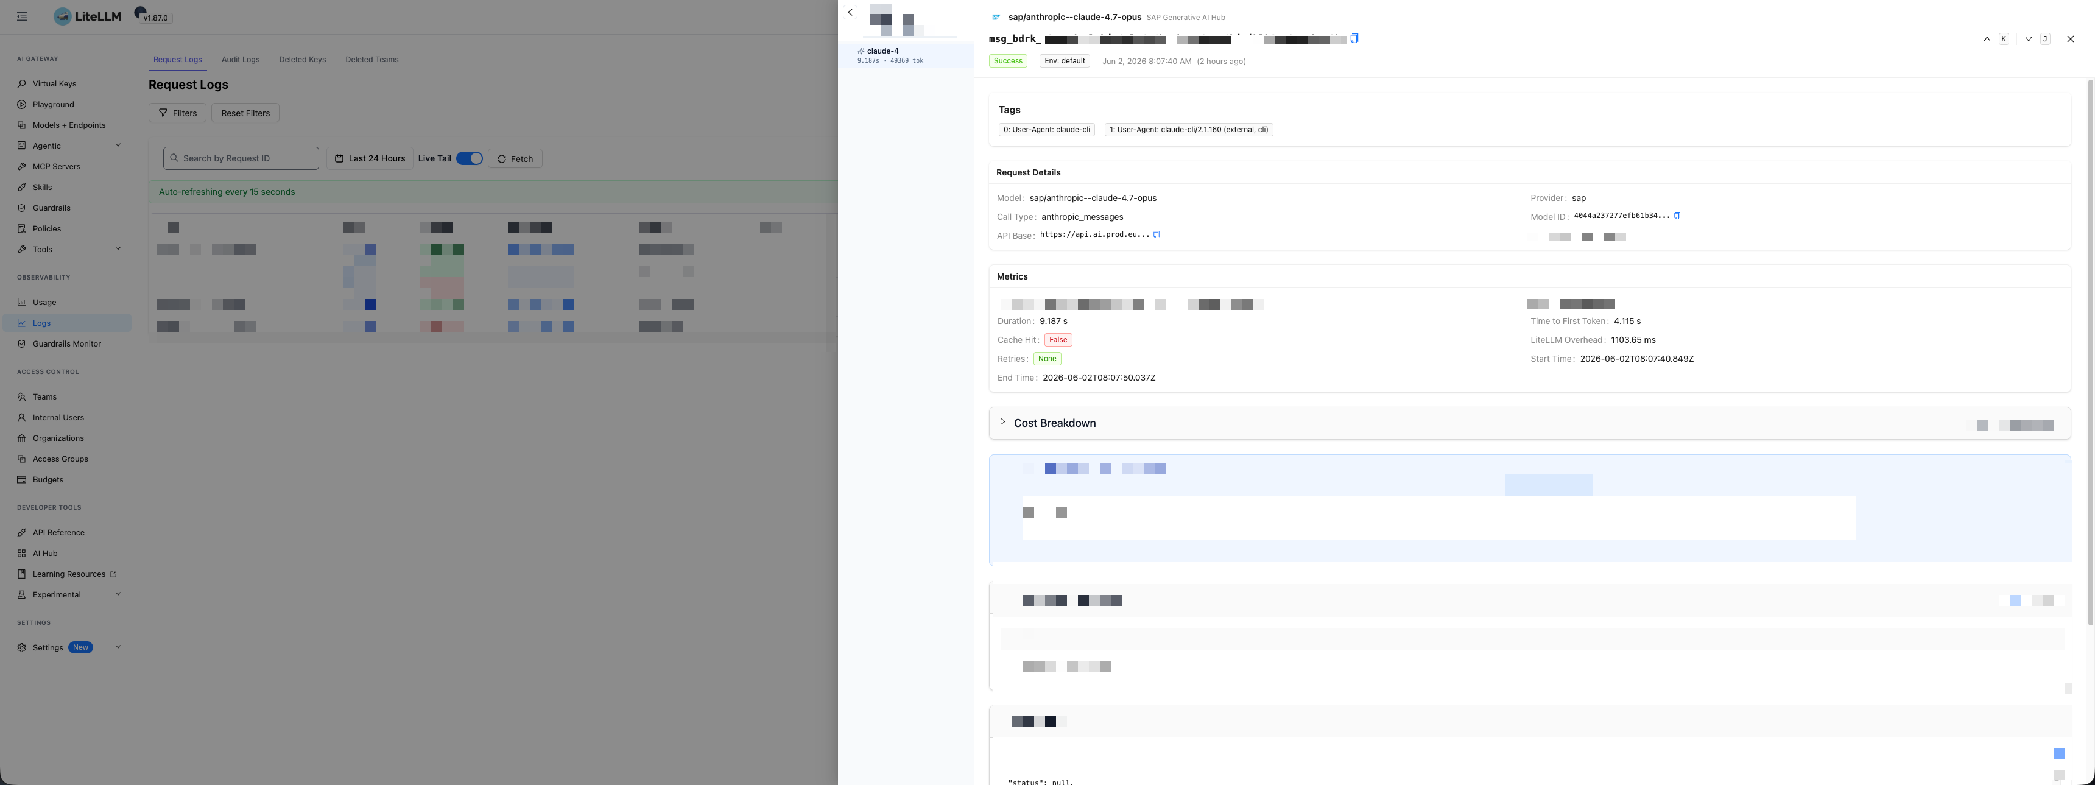The image size is (2095, 785).
Task: Toggle the Live Tail switch
Action: (470, 158)
